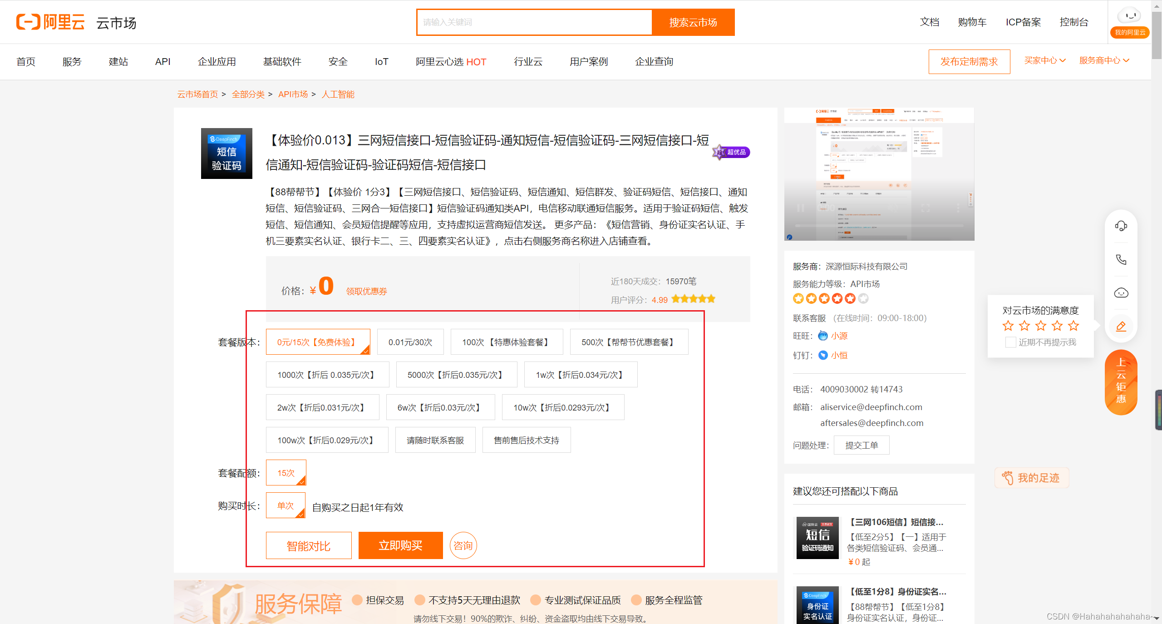This screenshot has width=1162, height=624.
Task: Click the 短信验证码 product logo
Action: tap(226, 154)
